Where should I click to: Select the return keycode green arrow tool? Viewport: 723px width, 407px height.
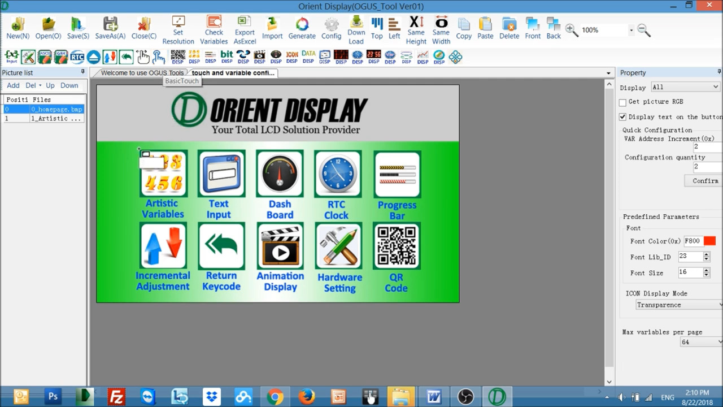click(x=127, y=57)
